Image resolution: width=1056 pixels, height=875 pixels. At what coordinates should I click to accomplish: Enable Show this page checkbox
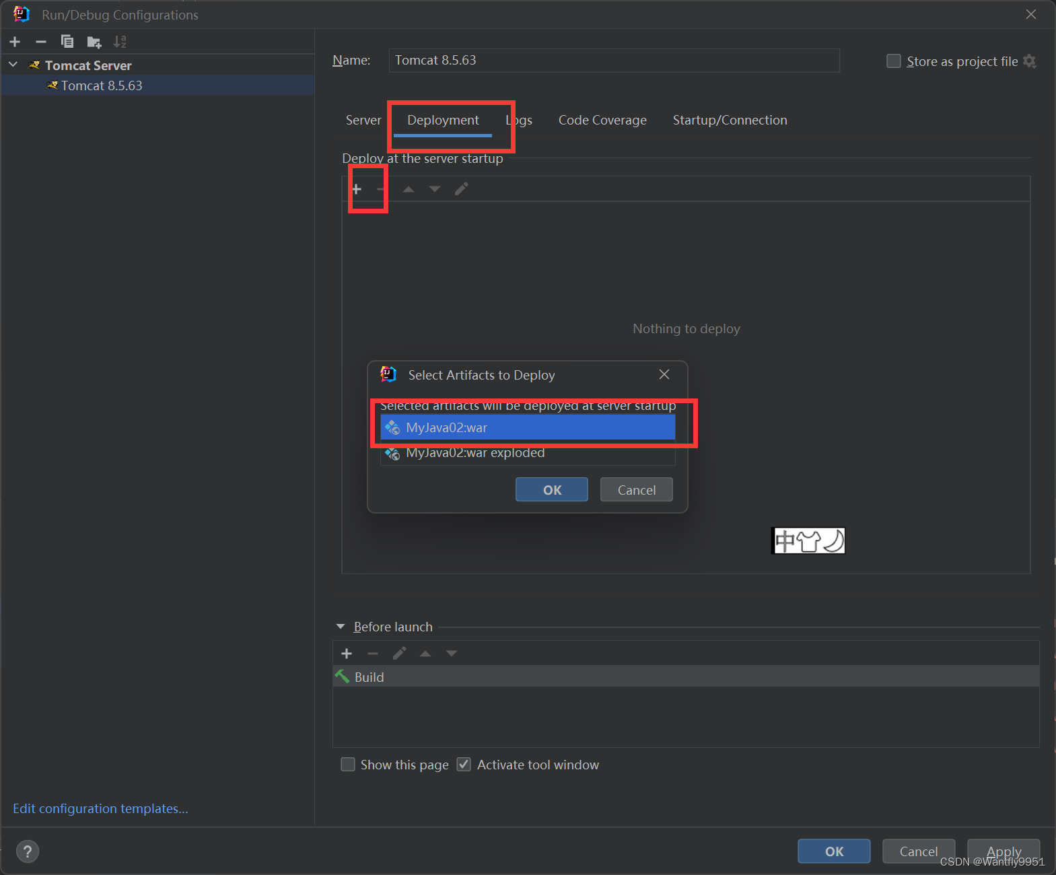click(x=348, y=765)
